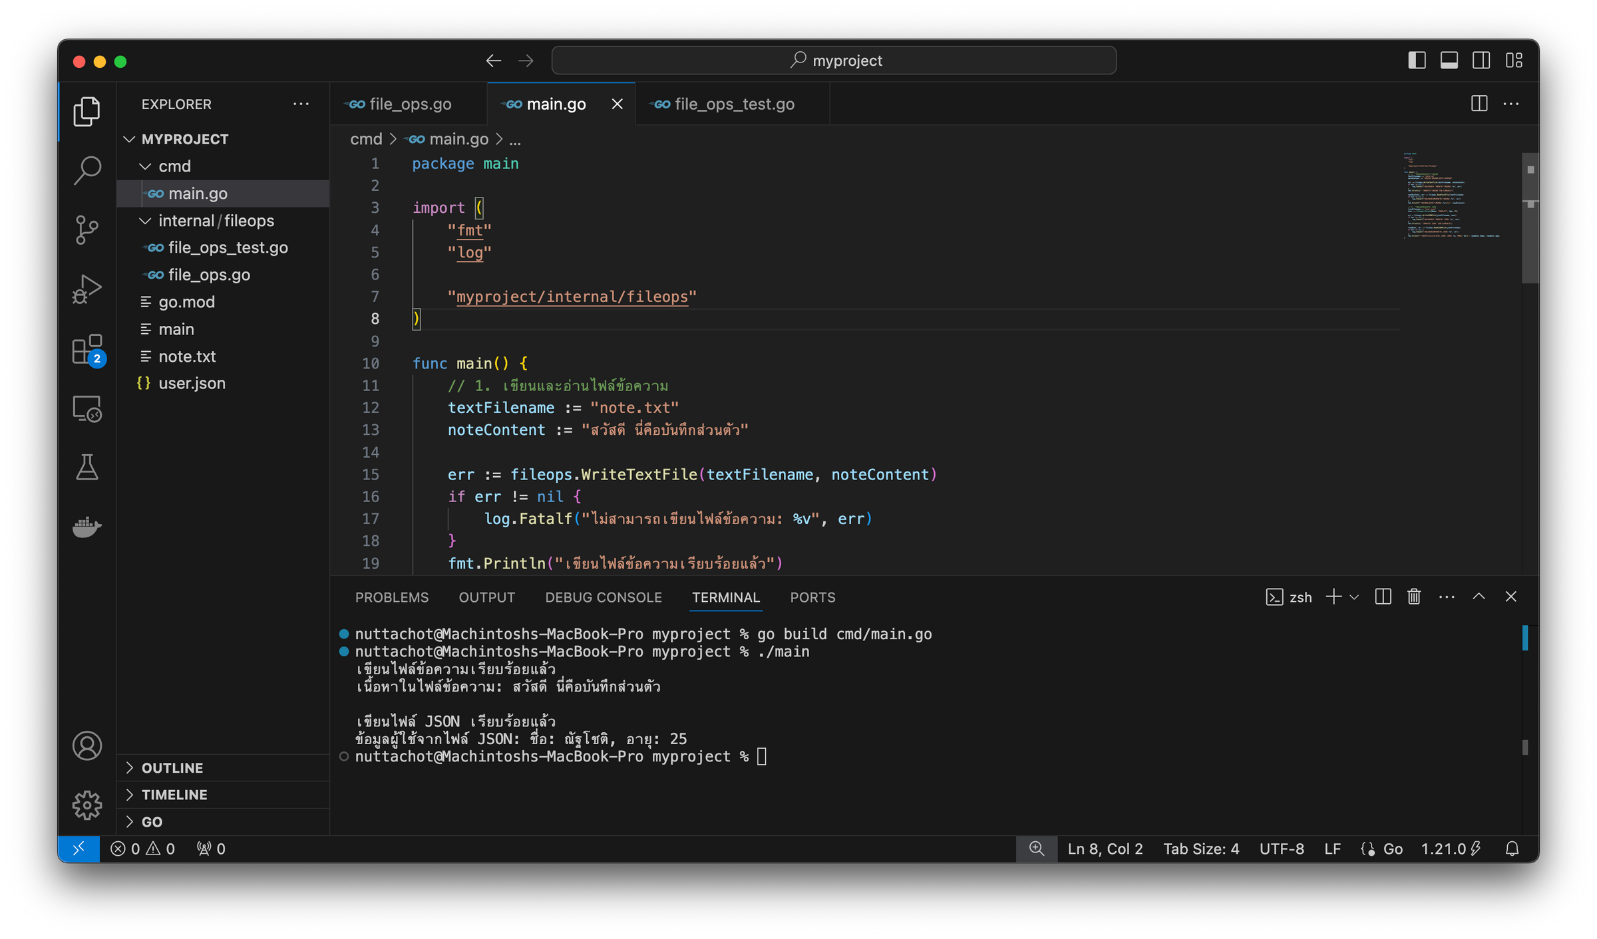
Task: Click the myproject search bar at top
Action: tap(833, 60)
